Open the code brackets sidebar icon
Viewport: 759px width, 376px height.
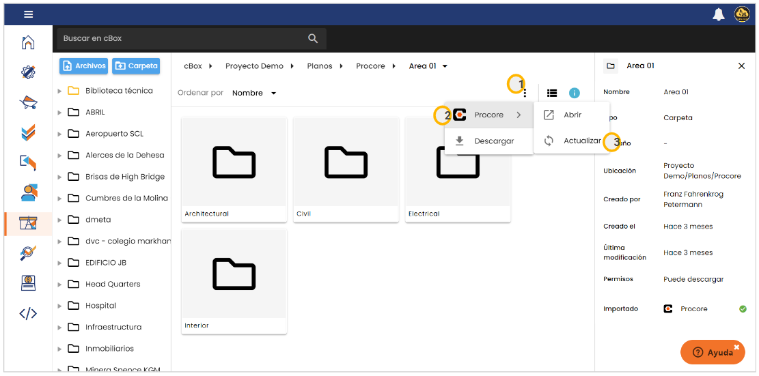pos(28,314)
